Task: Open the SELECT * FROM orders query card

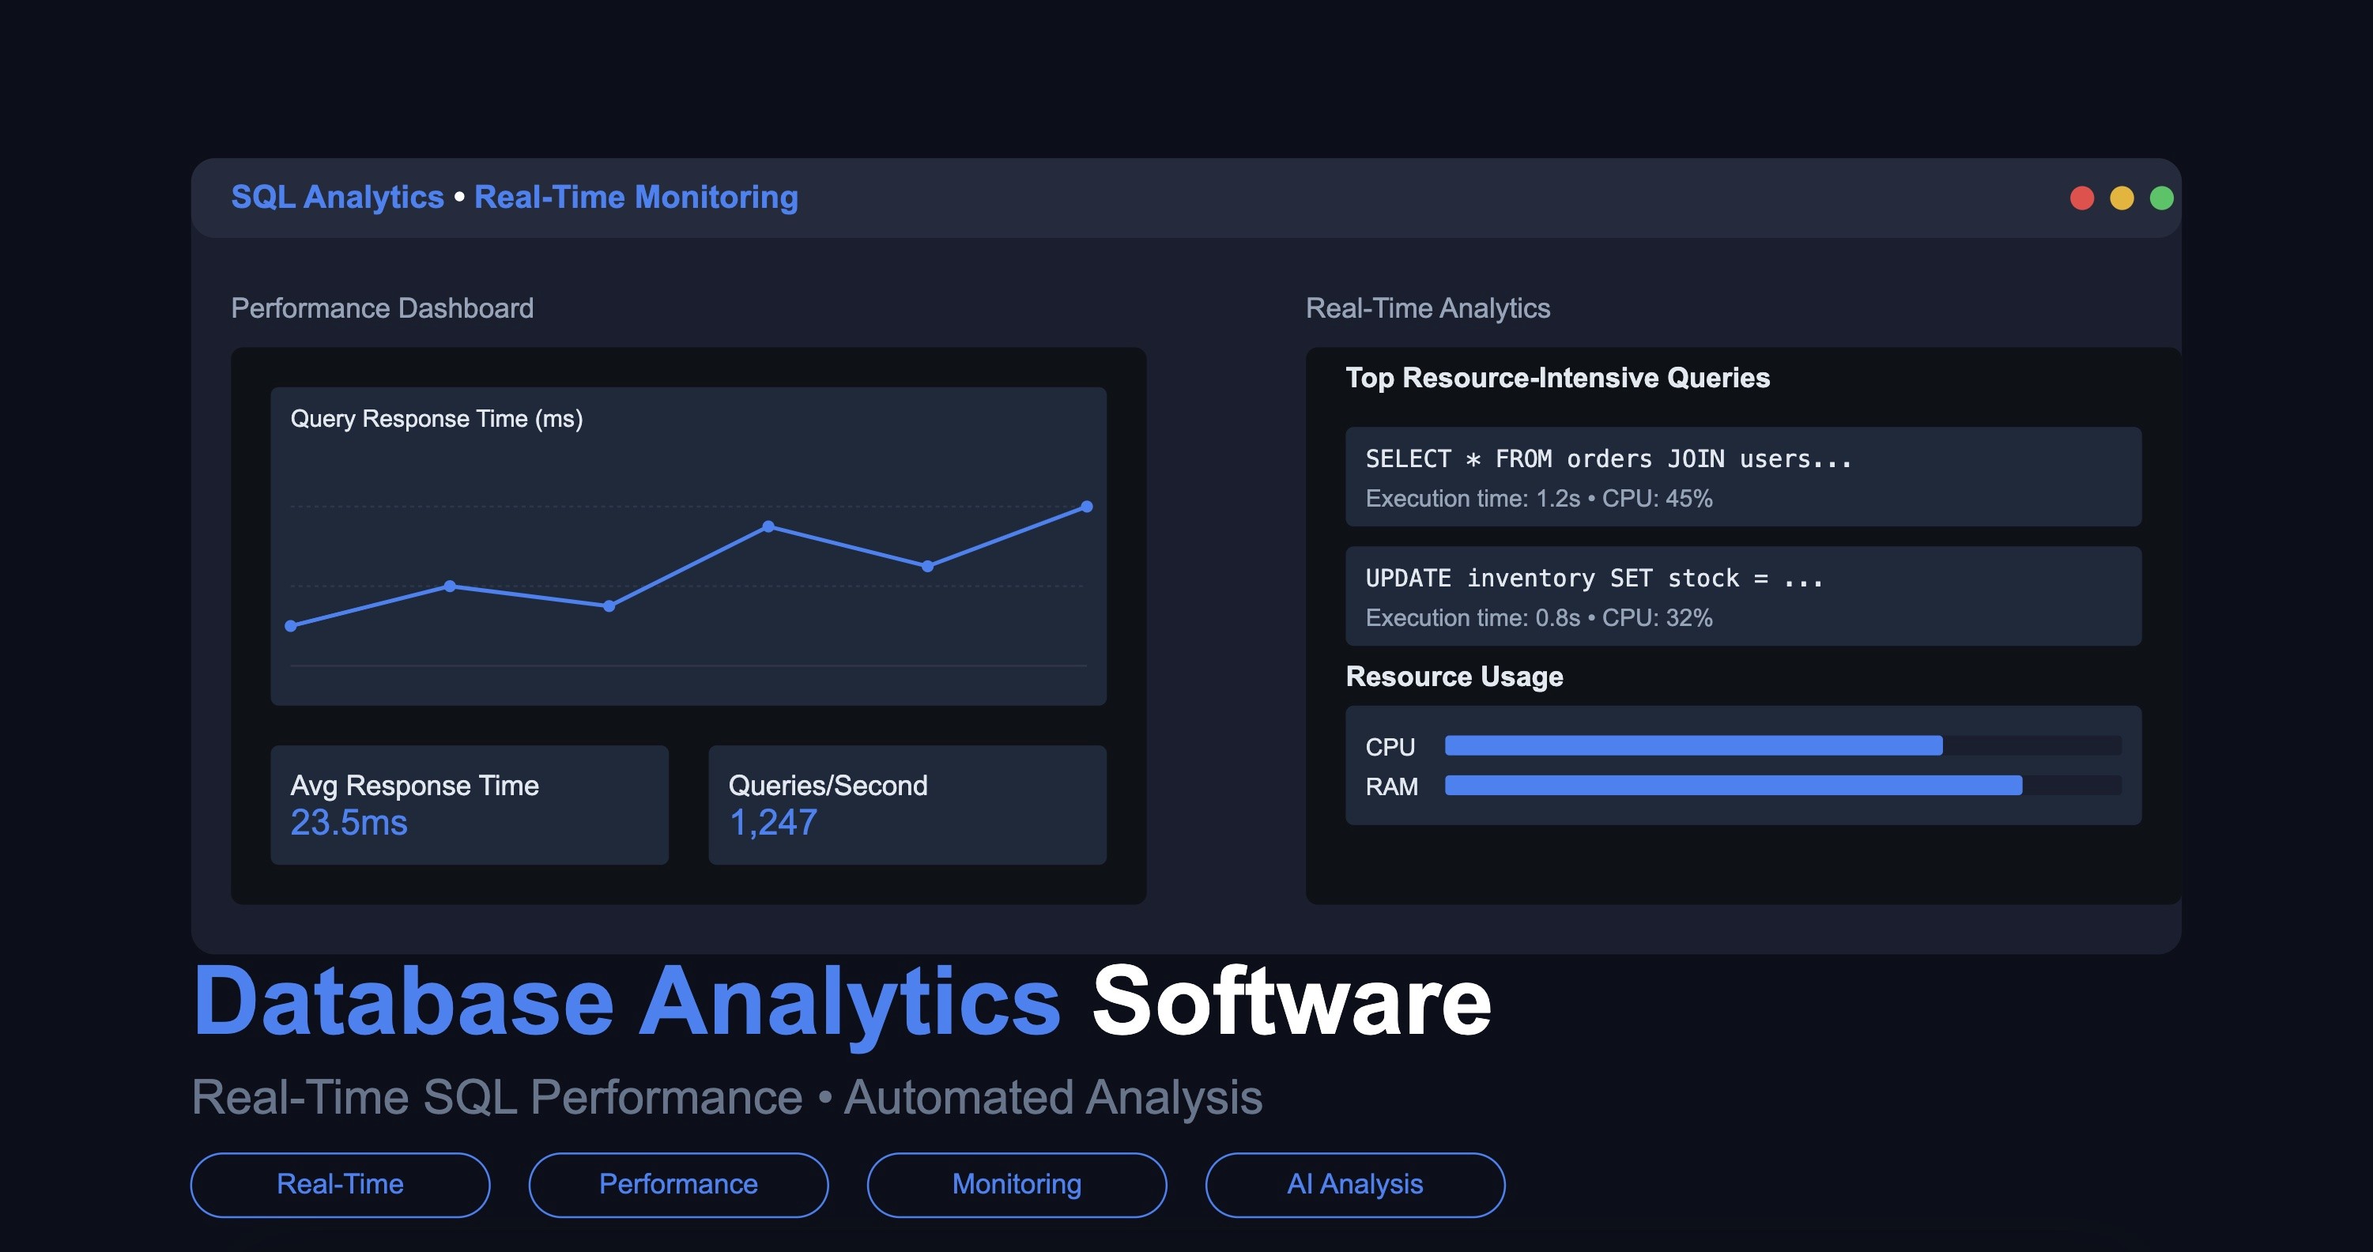Action: pyautogui.click(x=1743, y=477)
